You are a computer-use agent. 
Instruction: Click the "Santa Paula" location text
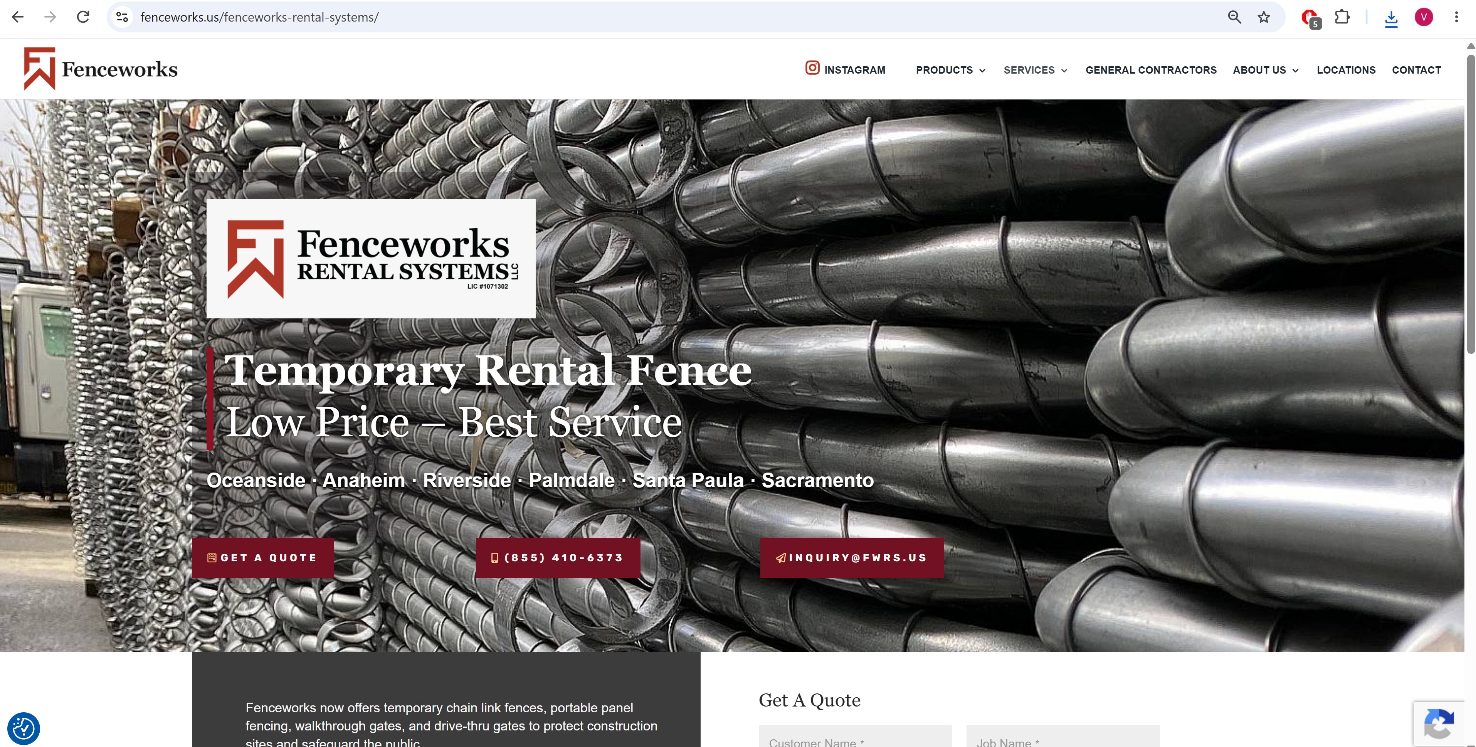tap(688, 480)
